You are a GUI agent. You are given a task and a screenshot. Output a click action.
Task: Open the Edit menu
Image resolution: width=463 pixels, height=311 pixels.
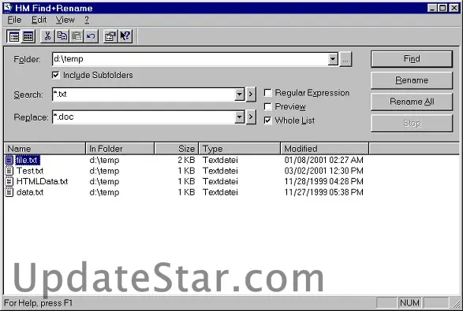[39, 20]
